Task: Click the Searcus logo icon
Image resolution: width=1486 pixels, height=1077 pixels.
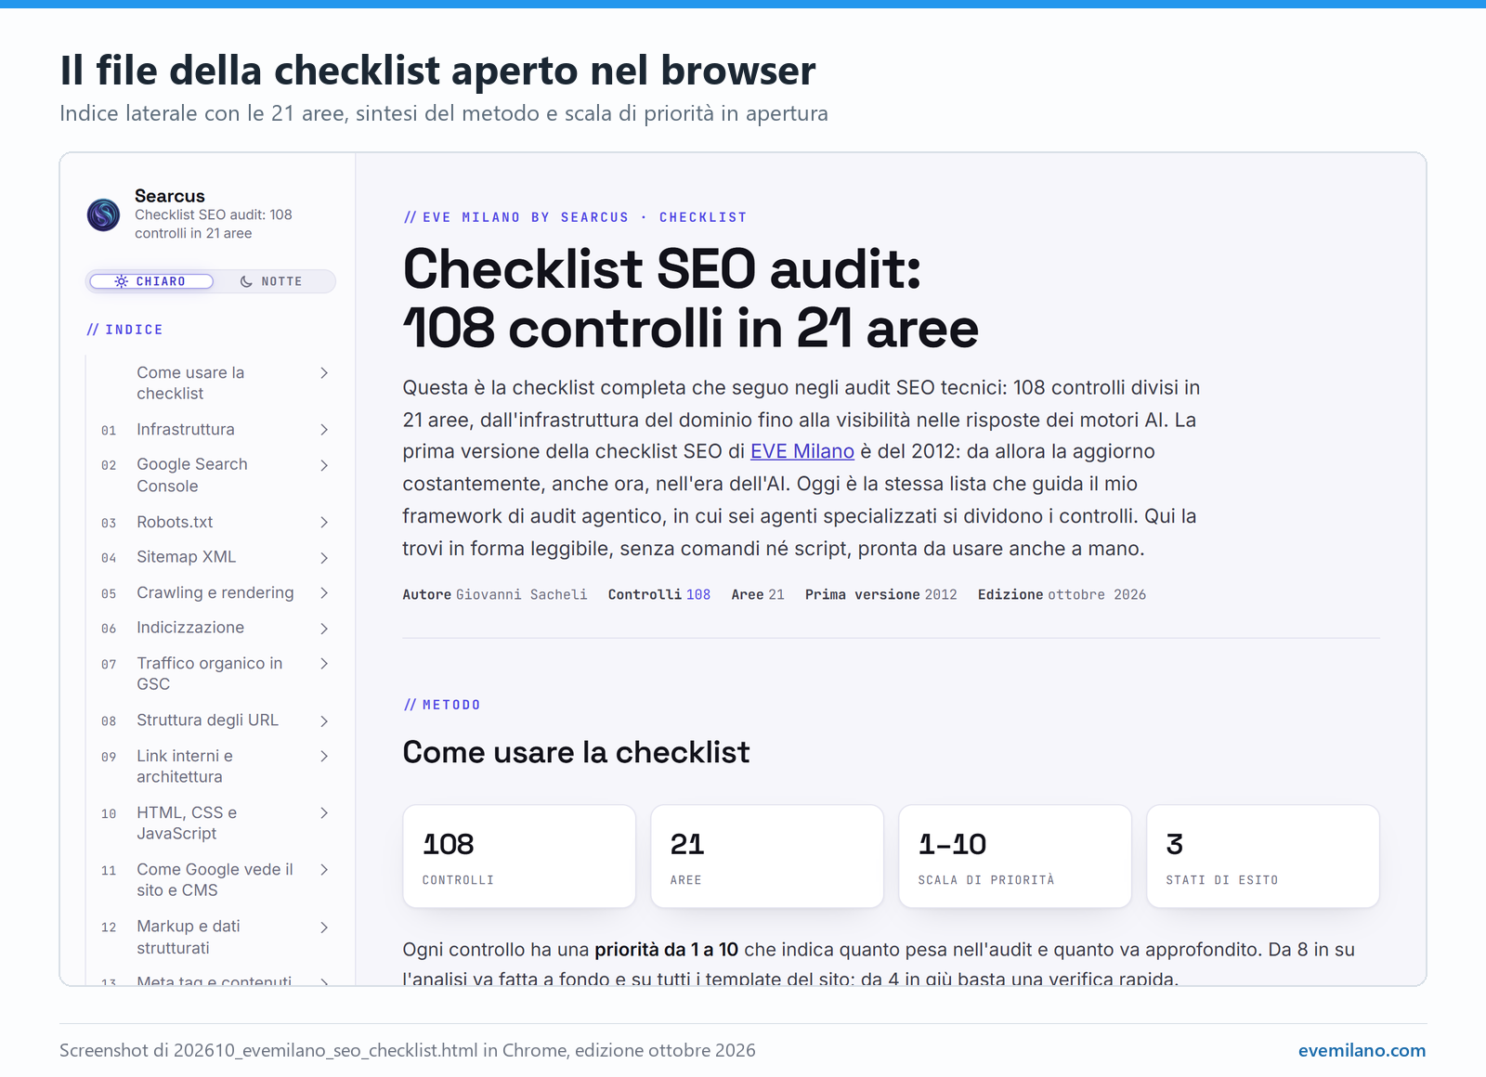Action: tap(103, 214)
